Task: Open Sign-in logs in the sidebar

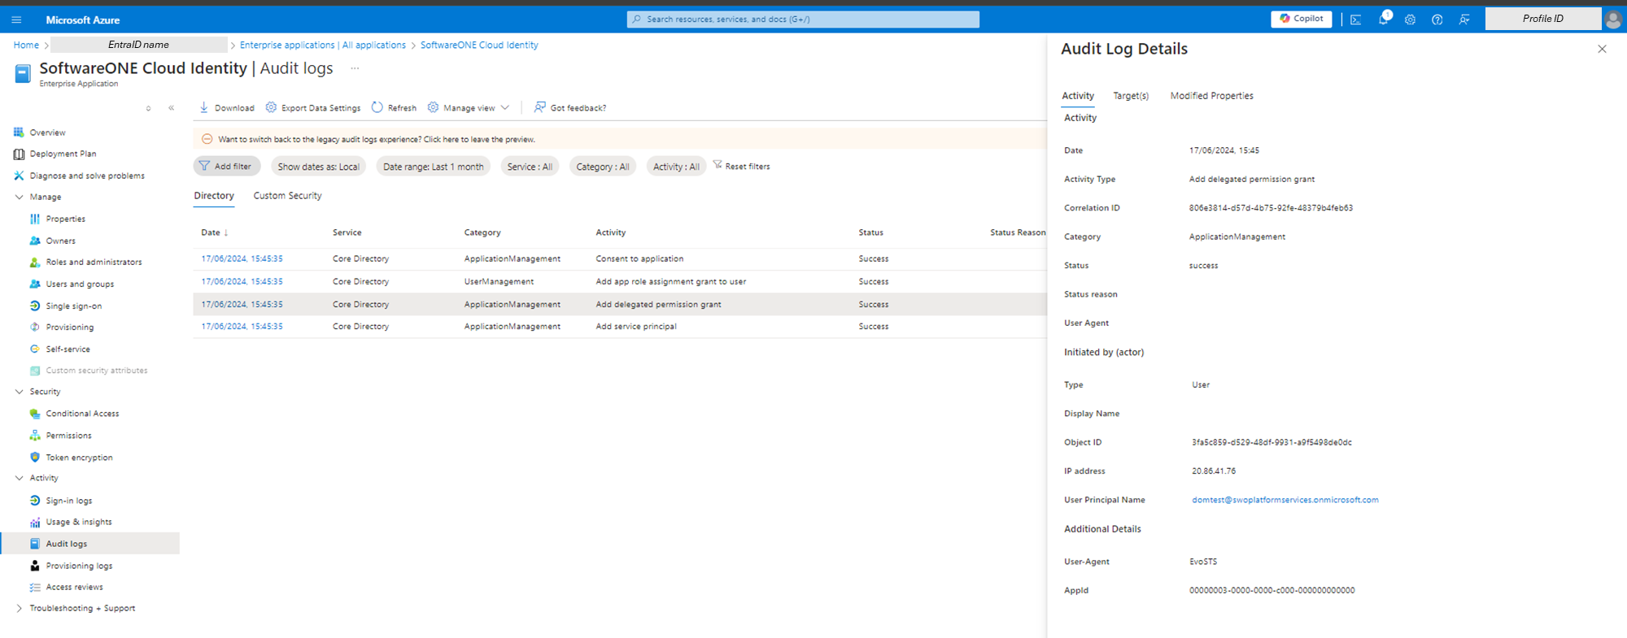Action: (69, 501)
